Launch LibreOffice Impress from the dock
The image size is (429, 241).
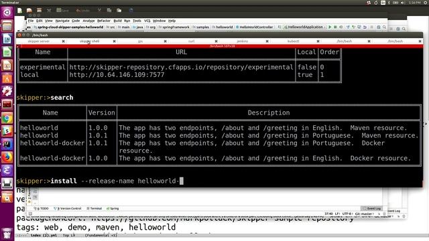point(7,66)
